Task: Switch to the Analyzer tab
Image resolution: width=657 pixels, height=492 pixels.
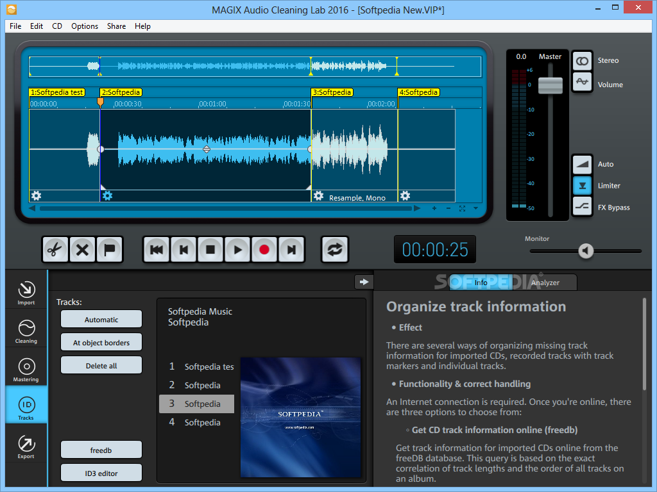Action: pos(545,283)
